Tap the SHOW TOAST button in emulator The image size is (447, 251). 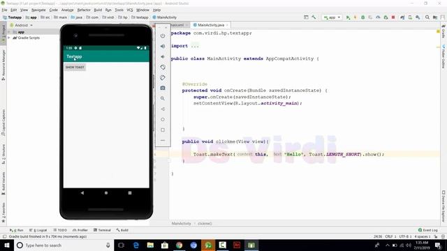tap(75, 67)
